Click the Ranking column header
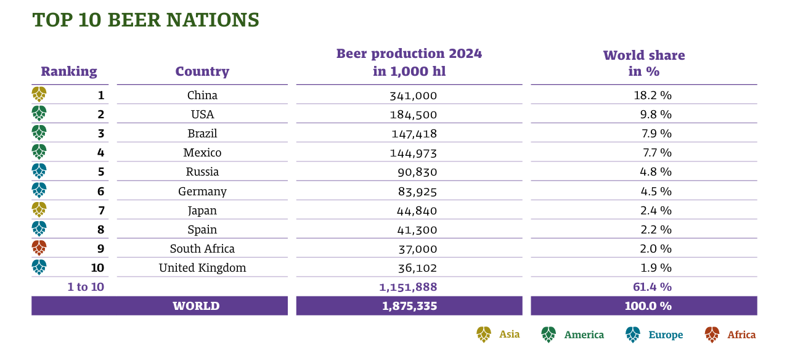 point(69,71)
